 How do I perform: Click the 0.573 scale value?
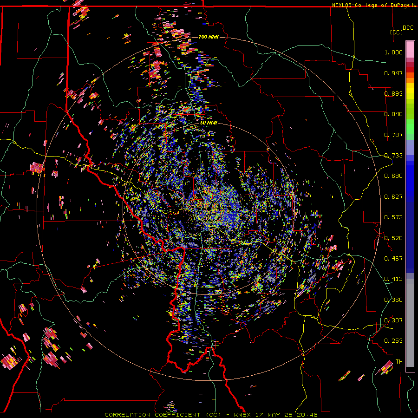(393, 217)
